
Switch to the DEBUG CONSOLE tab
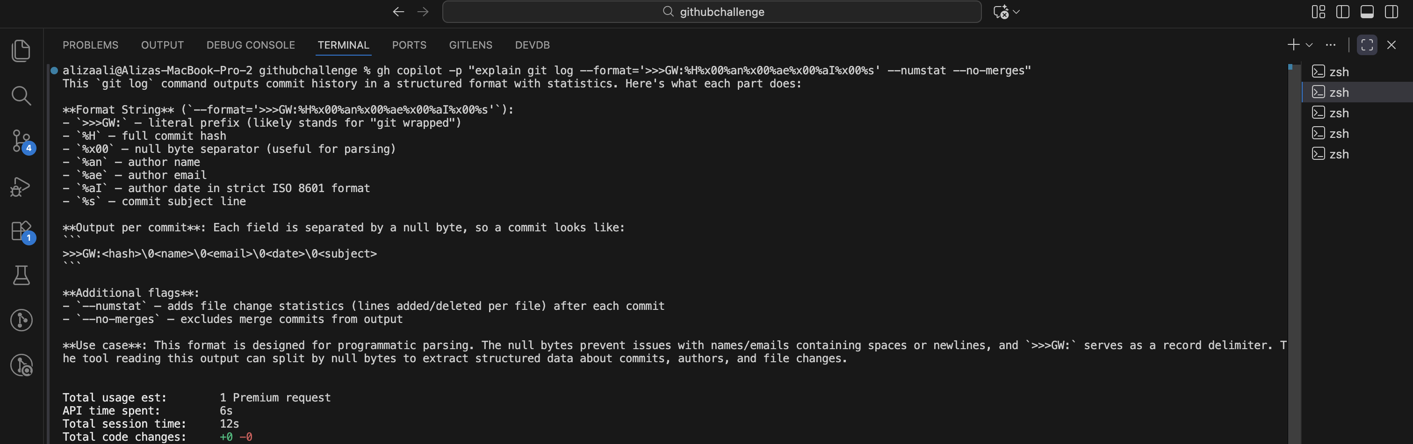[250, 45]
